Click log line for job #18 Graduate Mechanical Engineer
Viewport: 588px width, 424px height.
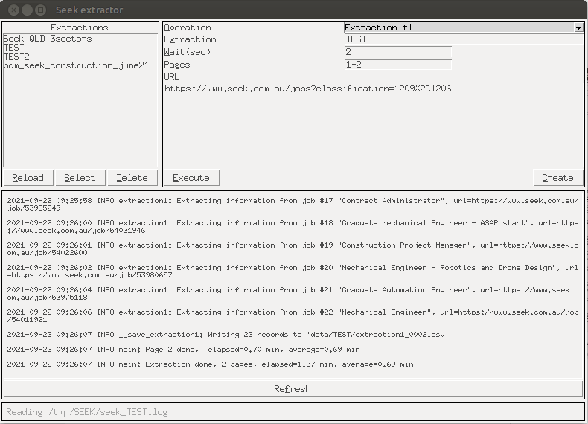[x=293, y=226]
